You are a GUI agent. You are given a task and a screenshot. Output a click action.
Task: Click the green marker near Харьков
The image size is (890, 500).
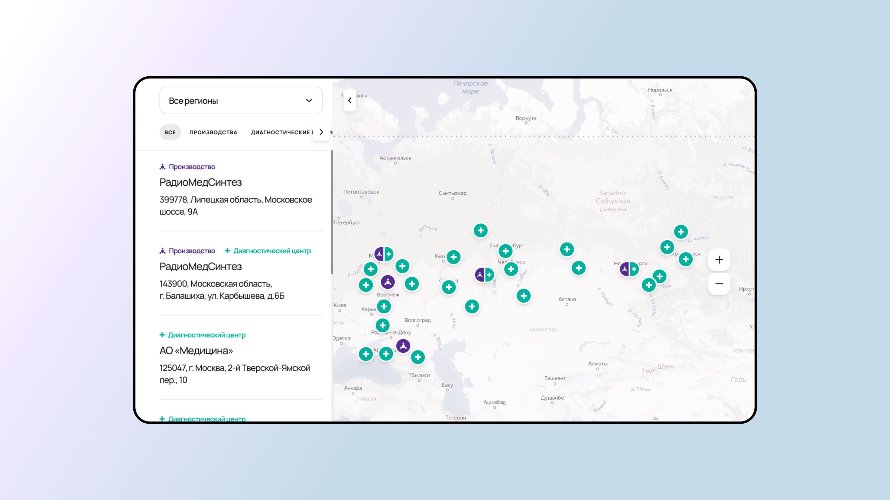click(x=384, y=306)
